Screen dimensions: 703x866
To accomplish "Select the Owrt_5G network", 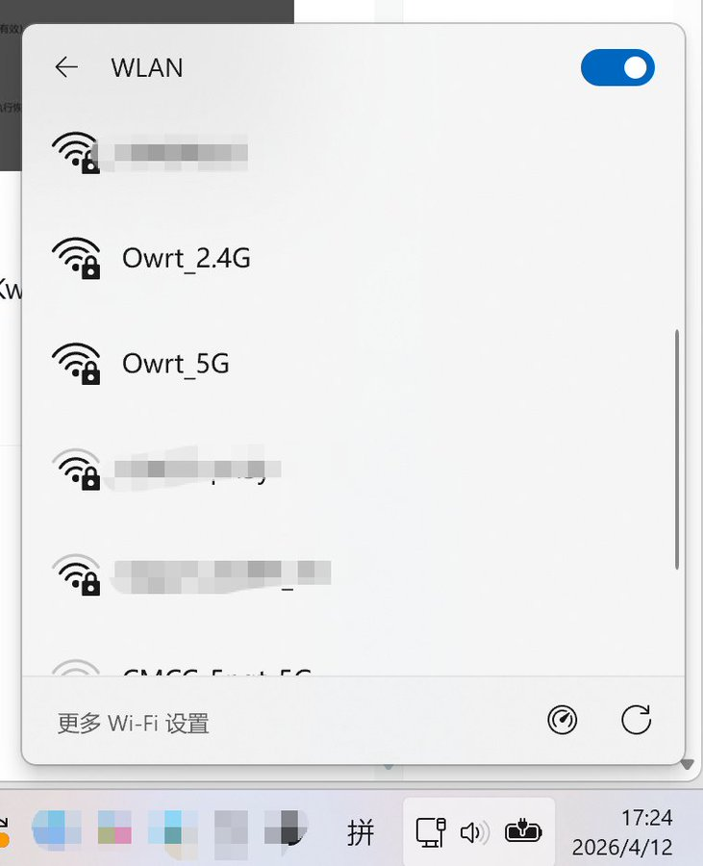I will 353,364.
